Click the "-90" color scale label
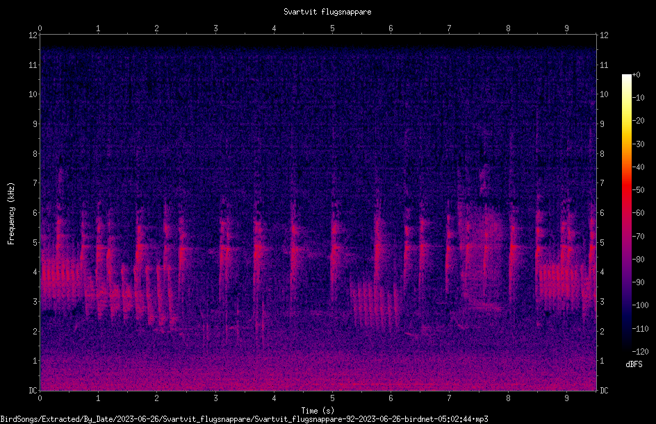 pos(638,282)
